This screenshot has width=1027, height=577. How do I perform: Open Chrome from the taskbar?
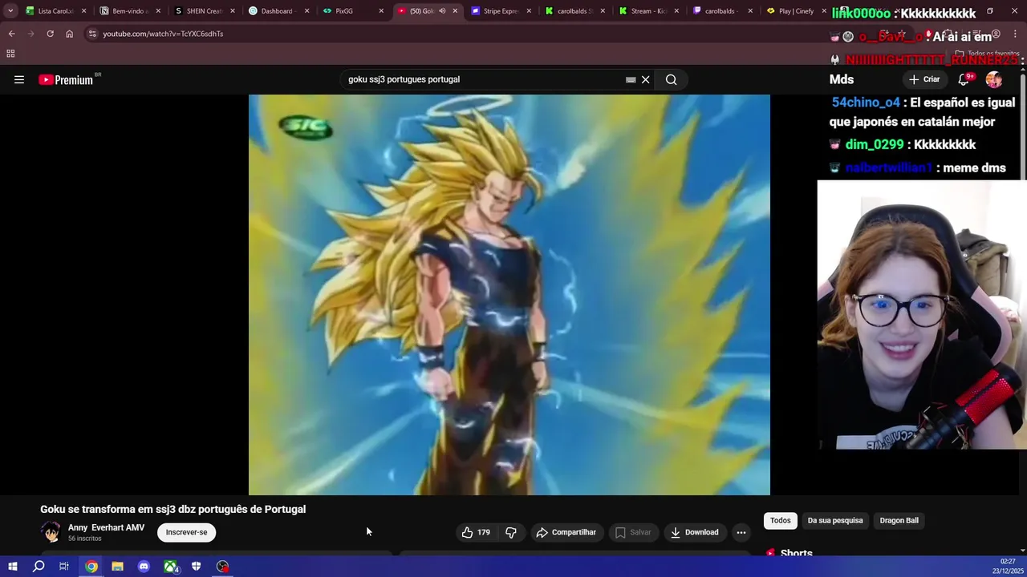tap(91, 567)
